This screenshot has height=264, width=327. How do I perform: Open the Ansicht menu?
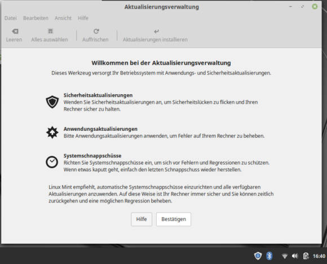63,18
